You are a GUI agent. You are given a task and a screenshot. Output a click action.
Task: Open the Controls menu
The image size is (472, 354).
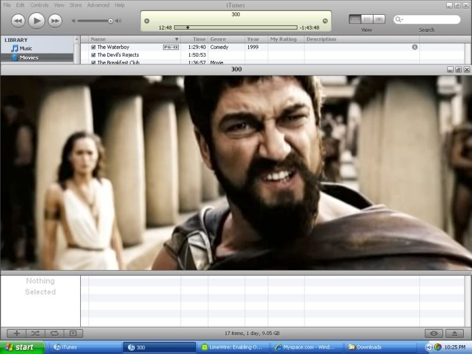(x=39, y=5)
